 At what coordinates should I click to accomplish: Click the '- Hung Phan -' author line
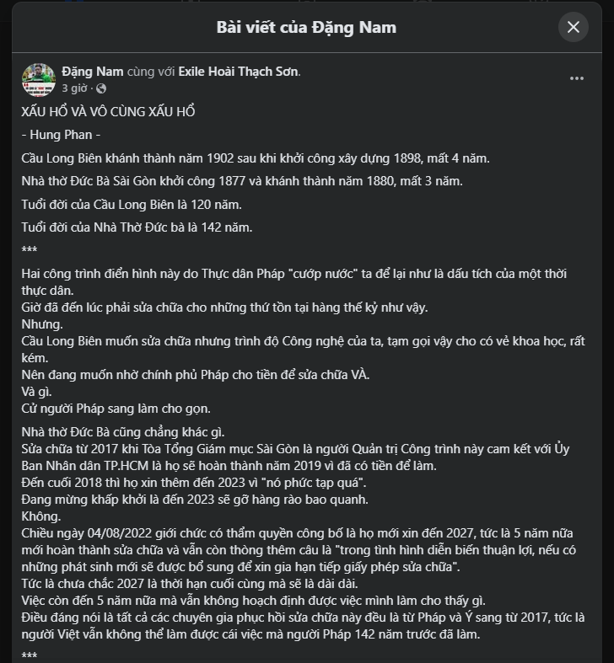click(61, 135)
